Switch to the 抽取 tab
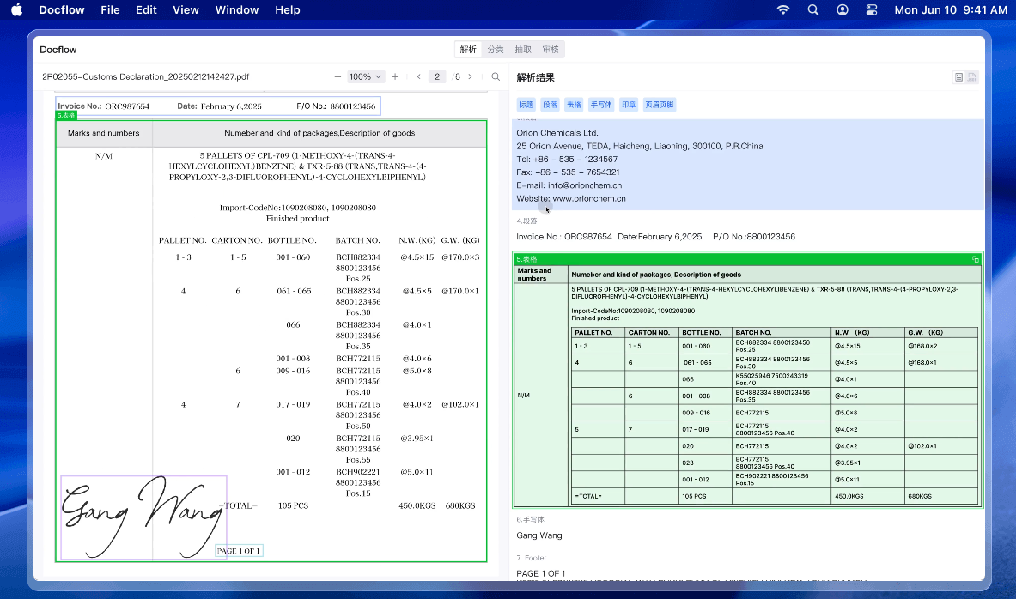1016x599 pixels. (x=522, y=50)
